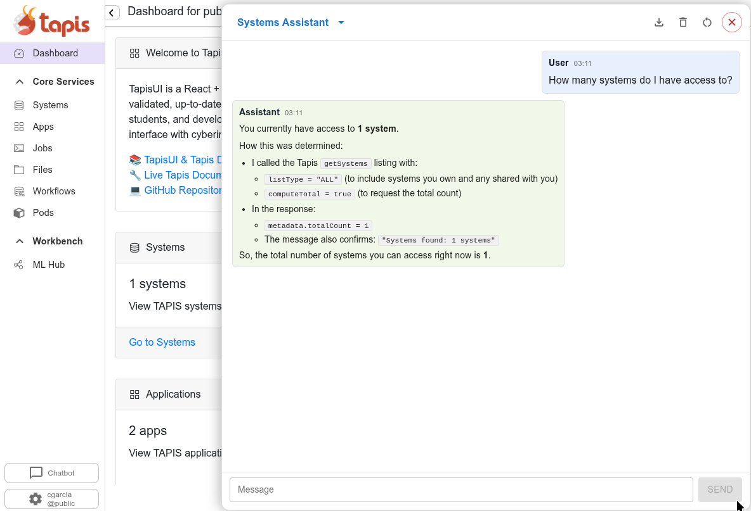Click the trash icon to delete conversation
This screenshot has width=751, height=511.
point(683,22)
